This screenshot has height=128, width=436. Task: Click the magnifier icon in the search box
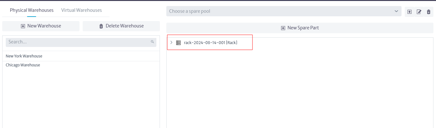pos(152,42)
